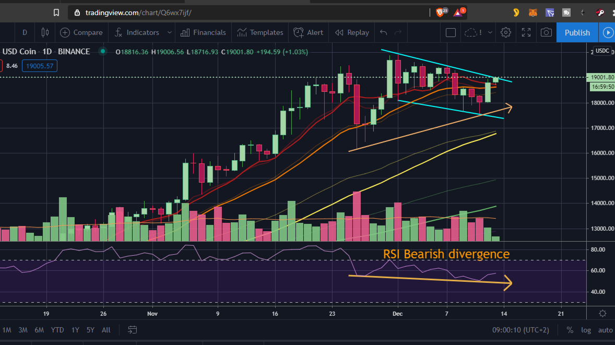Select the 1M date range
Image resolution: width=615 pixels, height=345 pixels.
7,330
